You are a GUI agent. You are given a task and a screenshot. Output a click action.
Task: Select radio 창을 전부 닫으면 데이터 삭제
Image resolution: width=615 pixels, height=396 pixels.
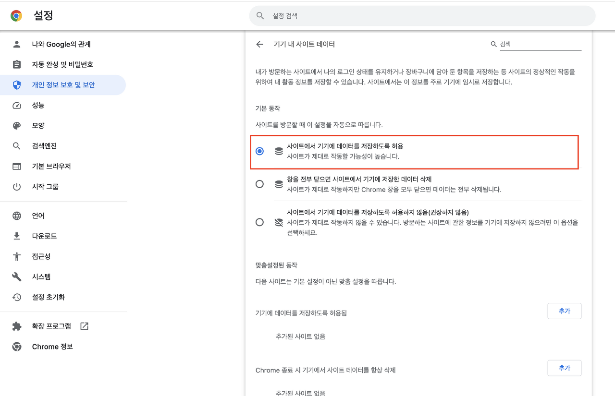click(260, 184)
